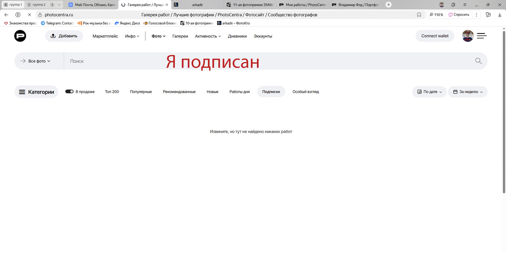Click the calendar icon on За неделю filter
Image resolution: width=506 pixels, height=253 pixels.
click(456, 92)
